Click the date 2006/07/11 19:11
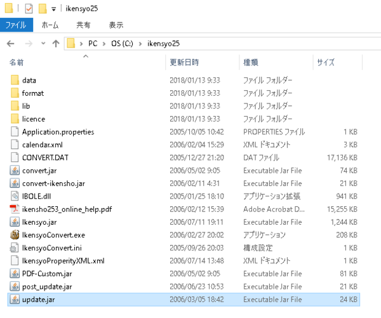381x318 pixels. click(x=196, y=222)
